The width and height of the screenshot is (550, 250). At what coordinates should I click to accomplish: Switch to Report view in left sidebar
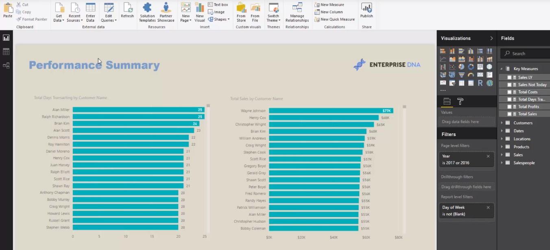[x=6, y=38]
